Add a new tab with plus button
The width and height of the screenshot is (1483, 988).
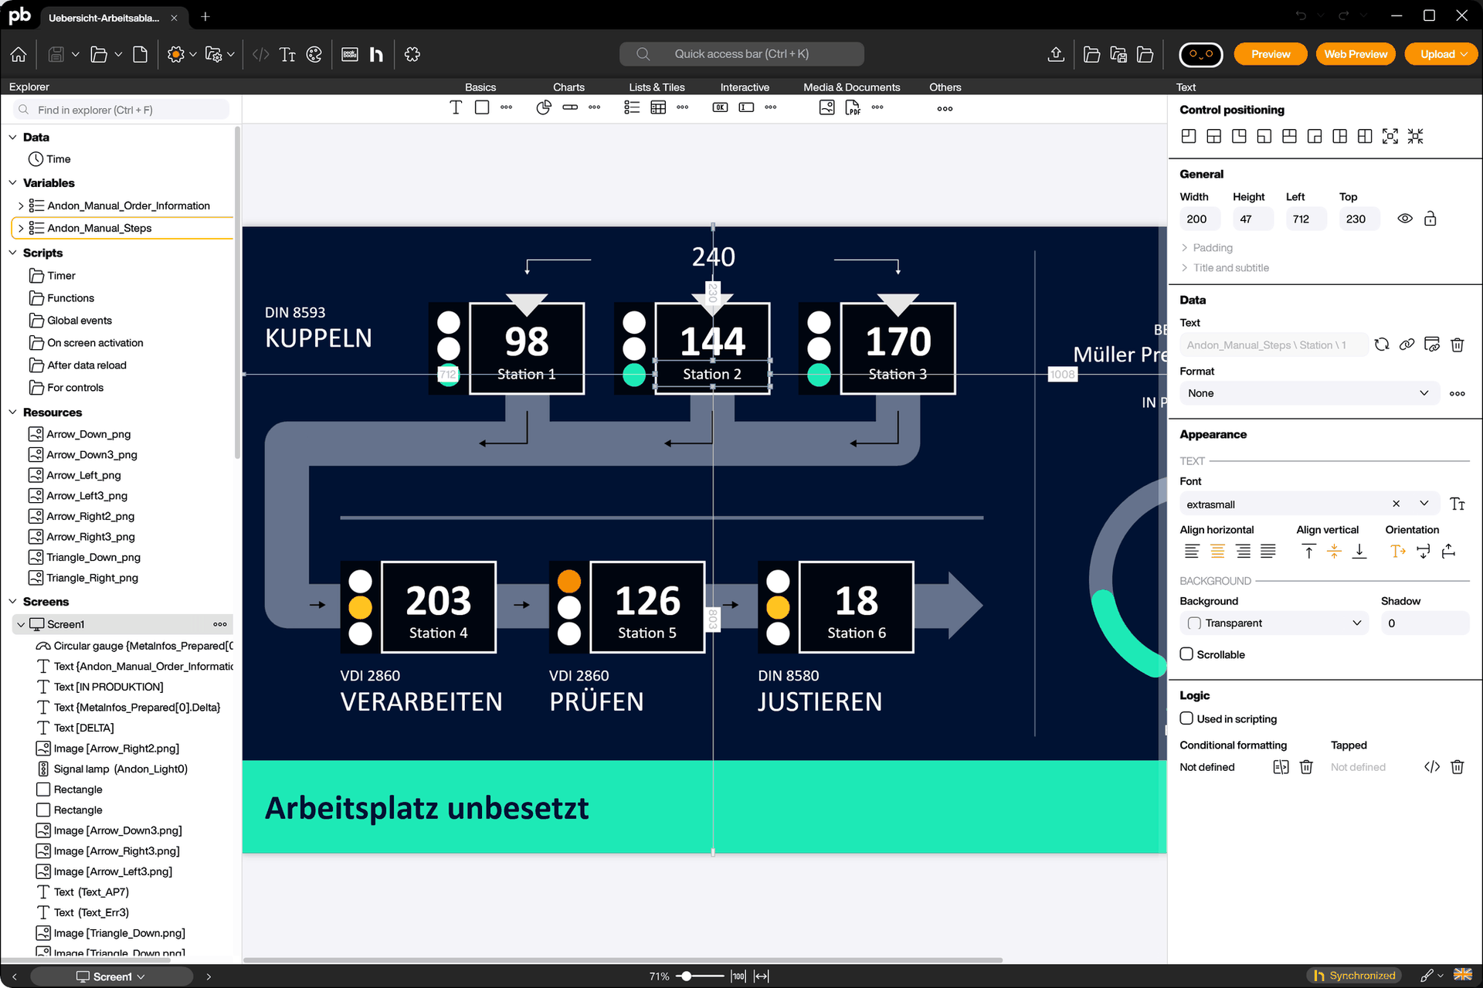point(205,17)
